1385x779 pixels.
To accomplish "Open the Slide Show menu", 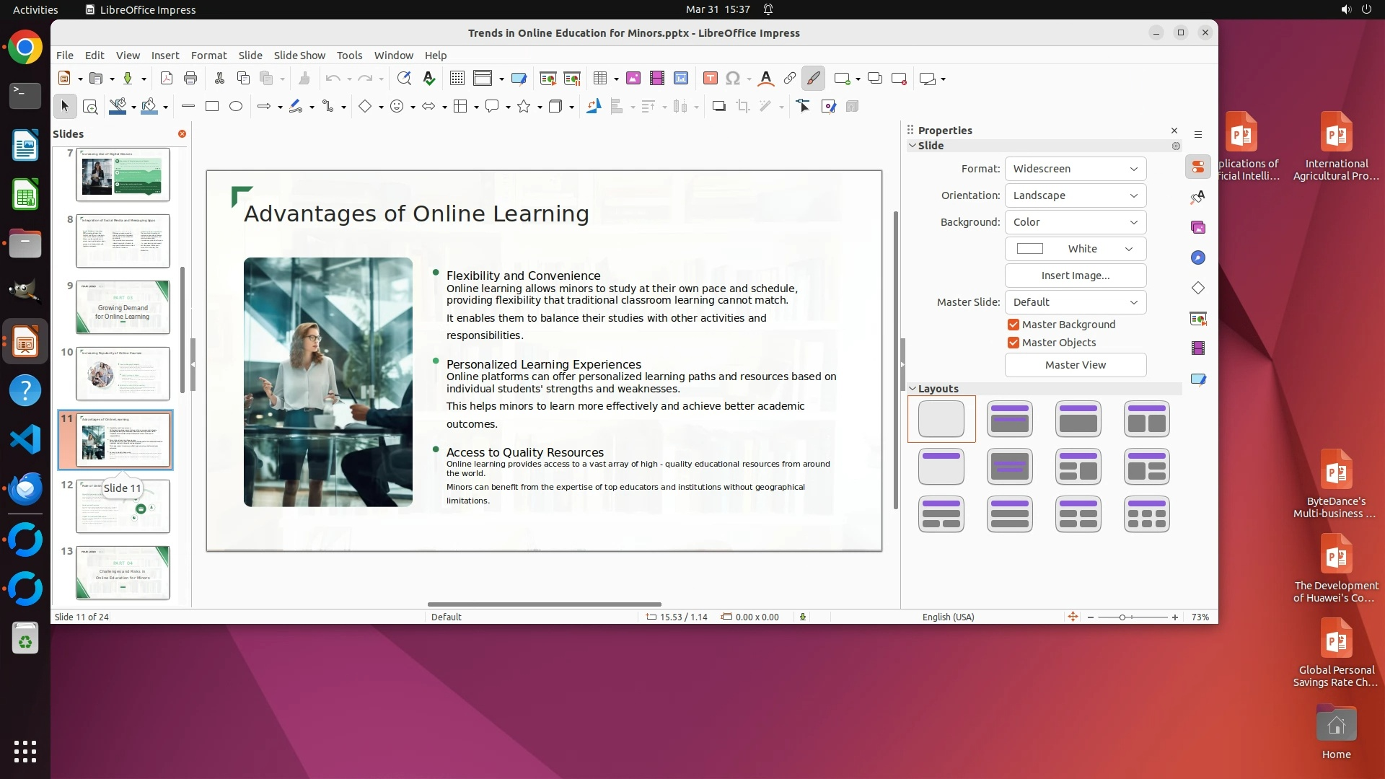I will pyautogui.click(x=299, y=56).
